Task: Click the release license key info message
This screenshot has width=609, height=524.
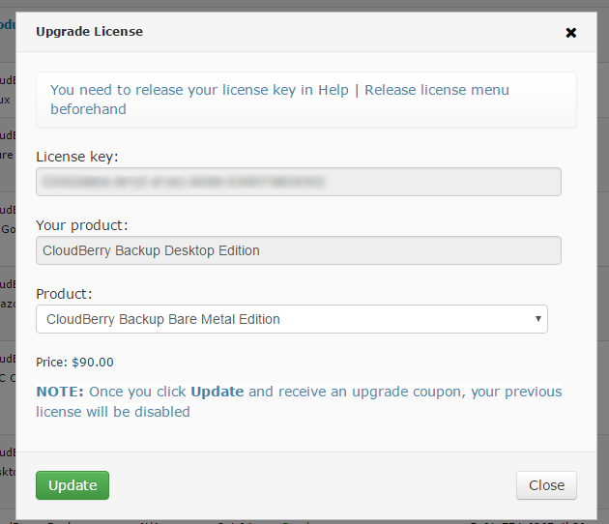Action: click(x=306, y=100)
